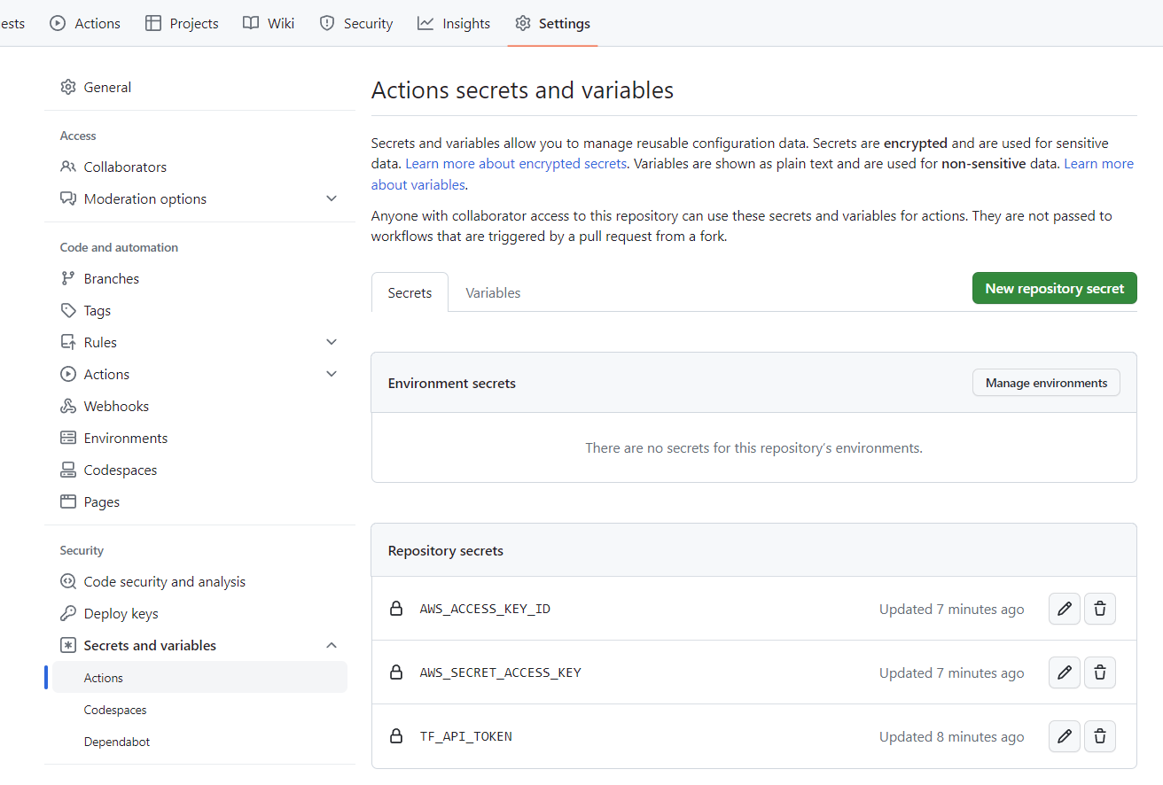Edit the TF_API_TOKEN pencil icon
Viewport: 1163px width, 785px height.
tap(1065, 736)
